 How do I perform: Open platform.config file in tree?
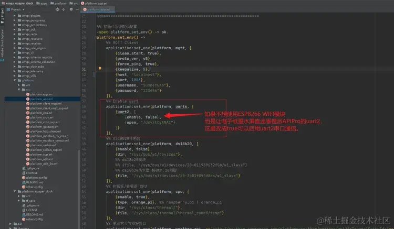coord(36,178)
